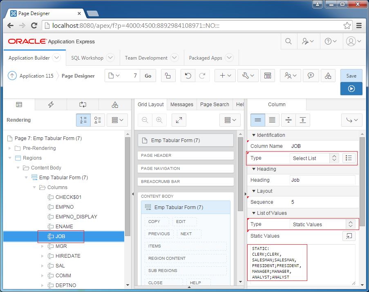Toggle group by component type view
Image resolution: width=369 pixels, height=292 pixels.
point(98,120)
